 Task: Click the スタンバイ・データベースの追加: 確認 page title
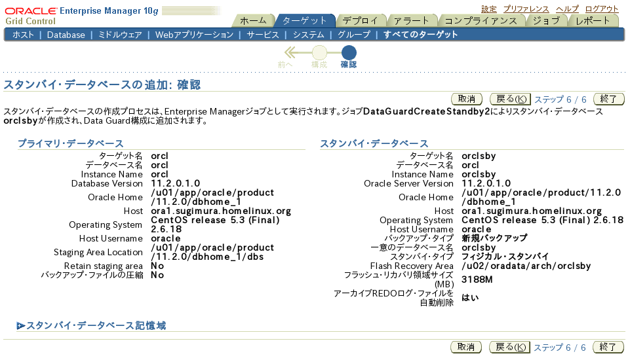[x=102, y=85]
